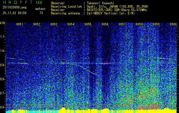
Task: Click time marker 0853
Action: (x=54, y=24)
